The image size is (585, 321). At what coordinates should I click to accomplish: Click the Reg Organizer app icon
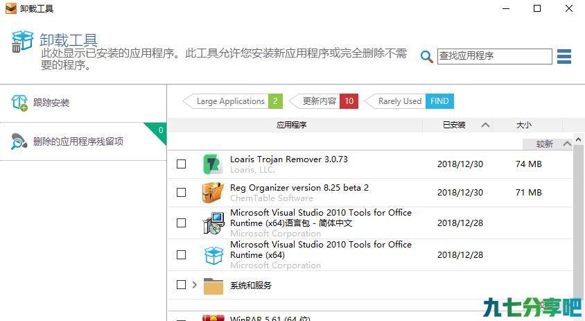click(213, 193)
